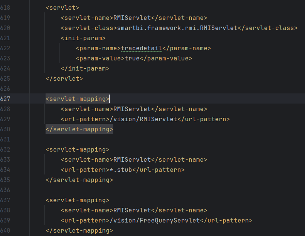Click highlighted closing servlet-mapping tag on line 630

point(79,129)
